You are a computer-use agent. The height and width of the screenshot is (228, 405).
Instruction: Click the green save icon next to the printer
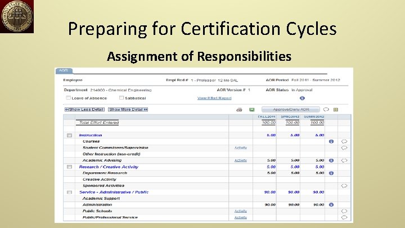point(252,110)
